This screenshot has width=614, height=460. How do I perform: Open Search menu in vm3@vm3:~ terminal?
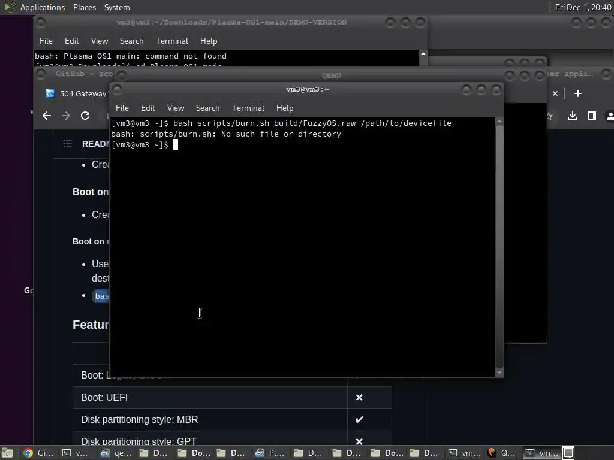point(207,108)
